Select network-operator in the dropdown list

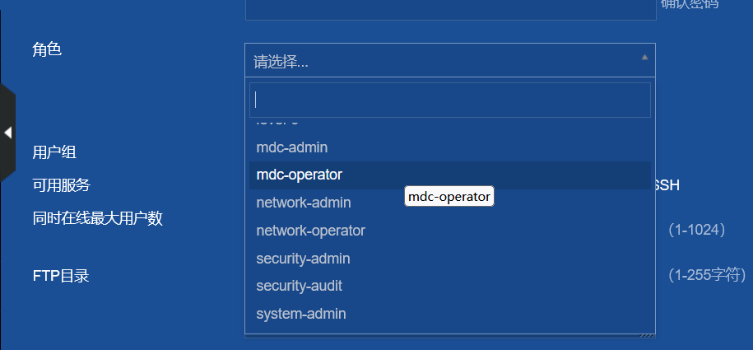(310, 231)
